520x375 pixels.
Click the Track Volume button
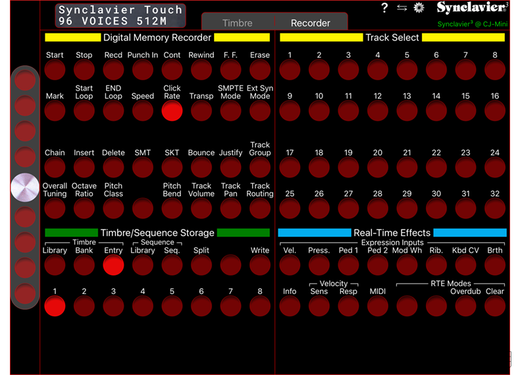pos(201,208)
